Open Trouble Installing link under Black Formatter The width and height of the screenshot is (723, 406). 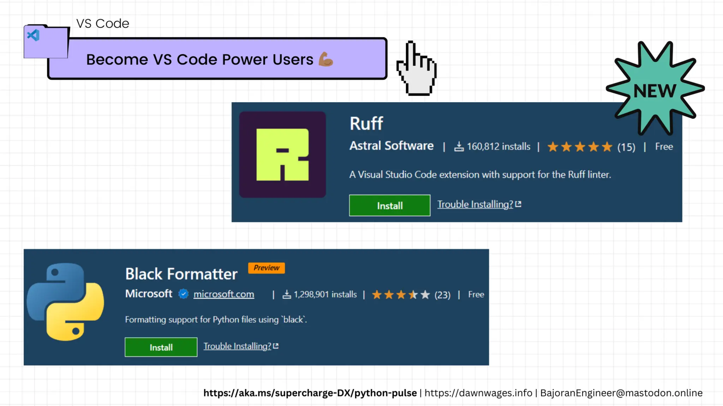(x=237, y=346)
